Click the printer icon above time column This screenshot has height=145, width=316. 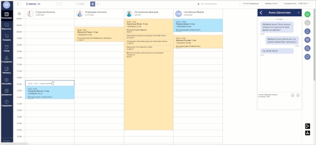[x=19, y=13]
